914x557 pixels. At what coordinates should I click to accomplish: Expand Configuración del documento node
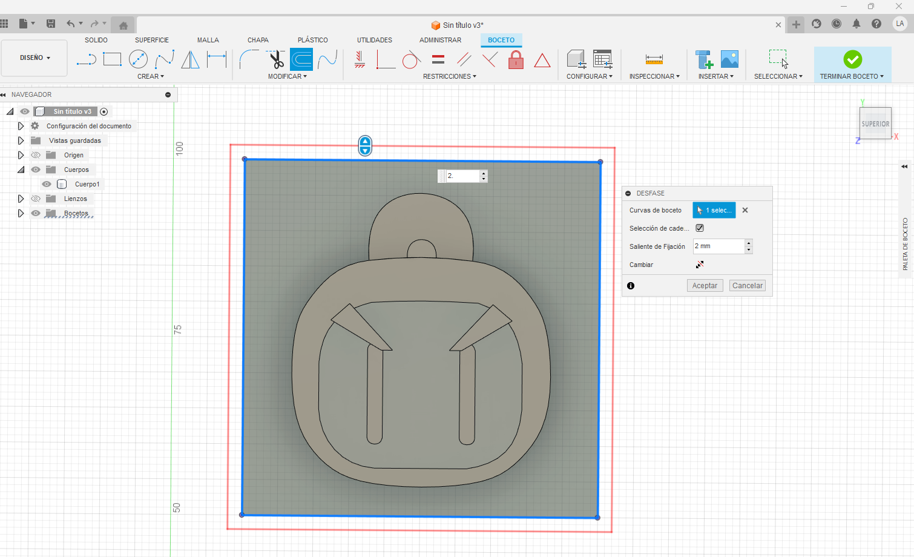point(21,126)
